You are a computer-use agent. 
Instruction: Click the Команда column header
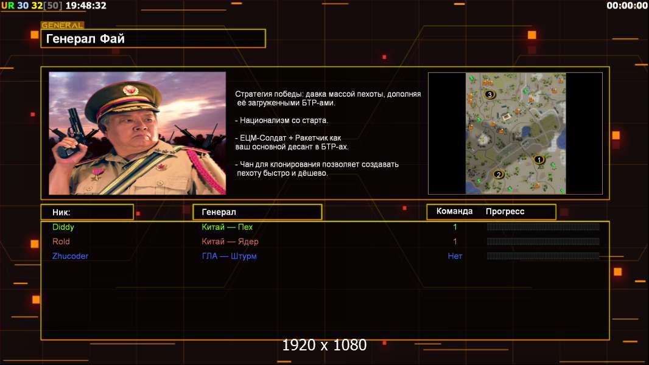click(x=454, y=212)
